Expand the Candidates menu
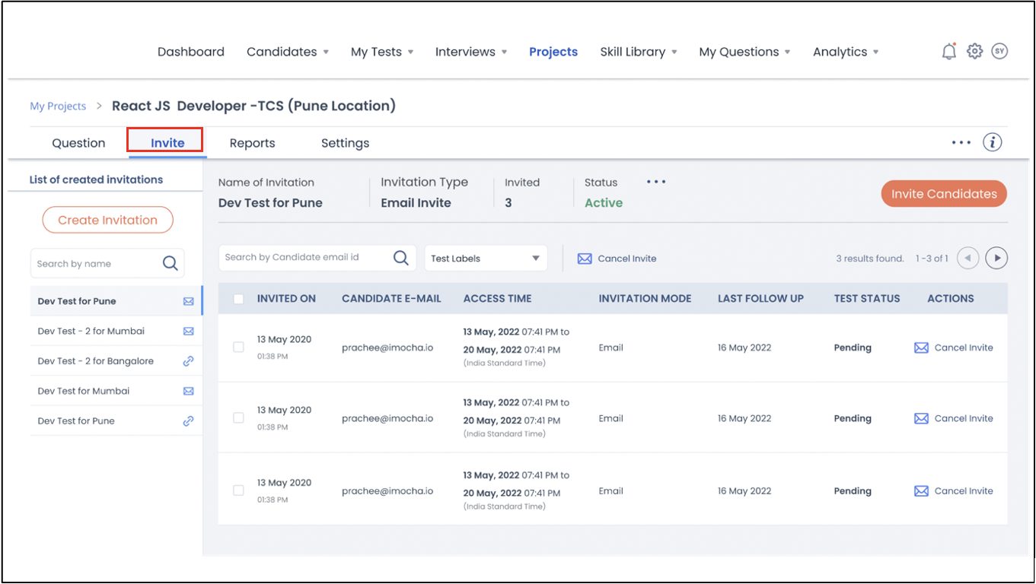Image resolution: width=1036 pixels, height=584 pixels. (288, 52)
